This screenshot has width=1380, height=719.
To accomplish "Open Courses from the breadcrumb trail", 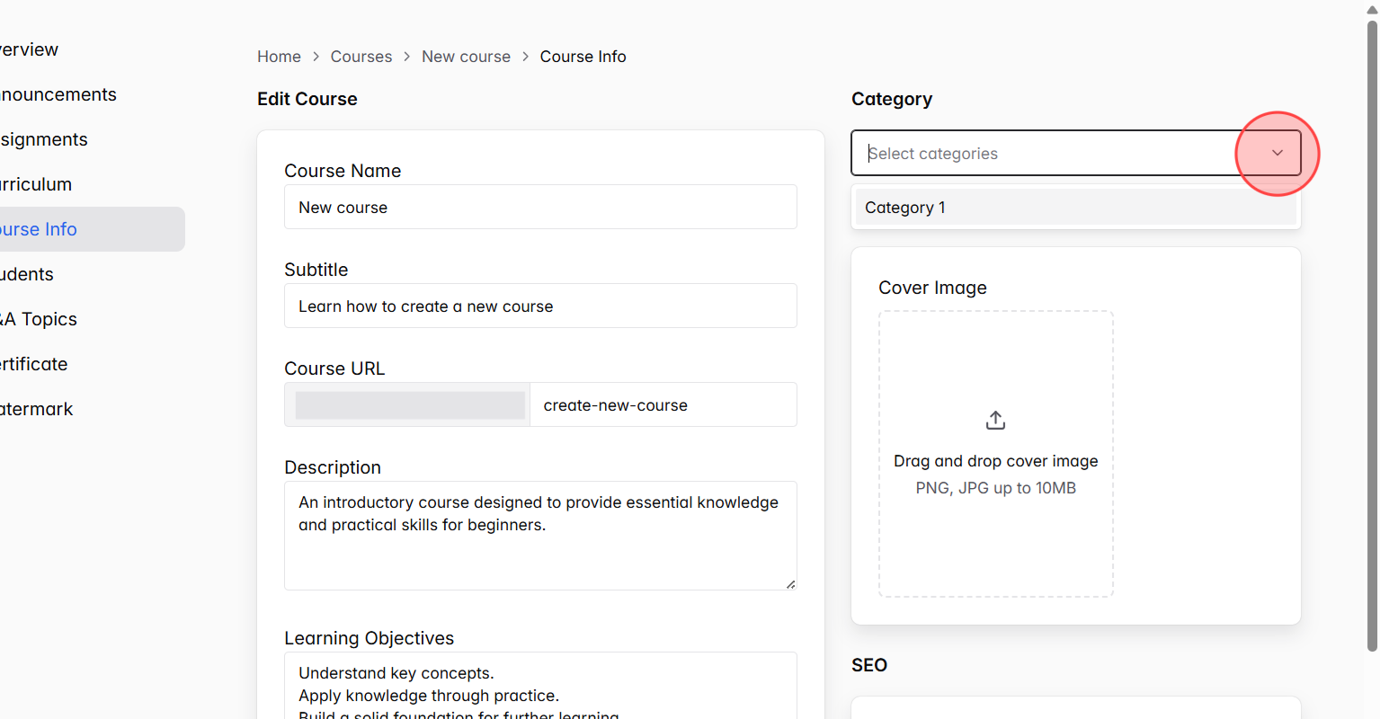I will (361, 56).
